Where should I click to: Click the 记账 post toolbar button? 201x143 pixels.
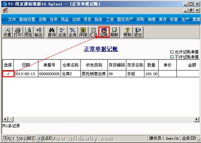(x=104, y=32)
